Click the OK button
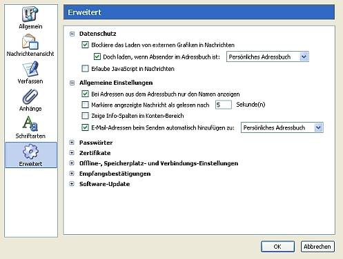343x259 pixels. (277, 247)
